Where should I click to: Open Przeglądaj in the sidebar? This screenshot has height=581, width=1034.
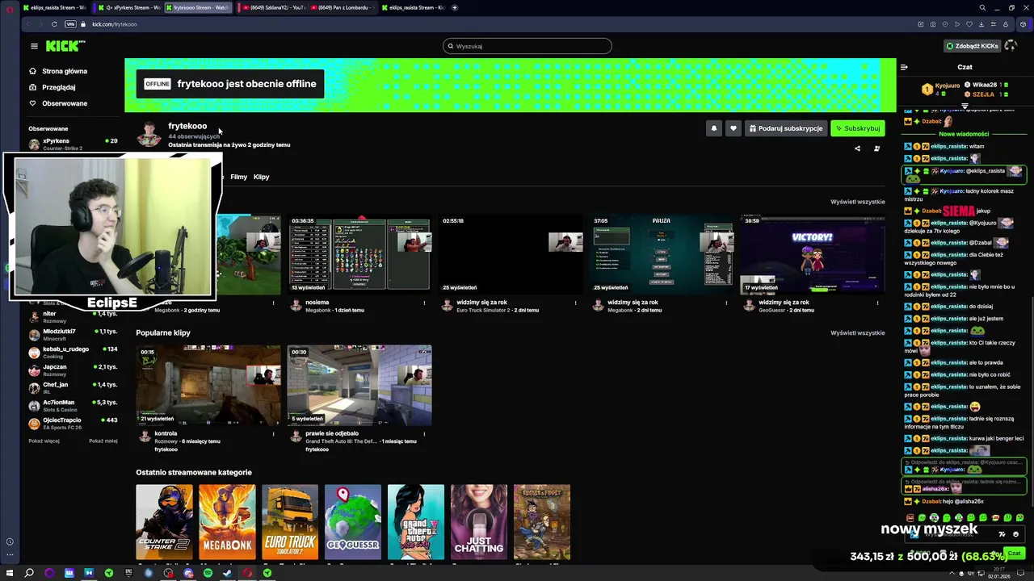[53, 87]
